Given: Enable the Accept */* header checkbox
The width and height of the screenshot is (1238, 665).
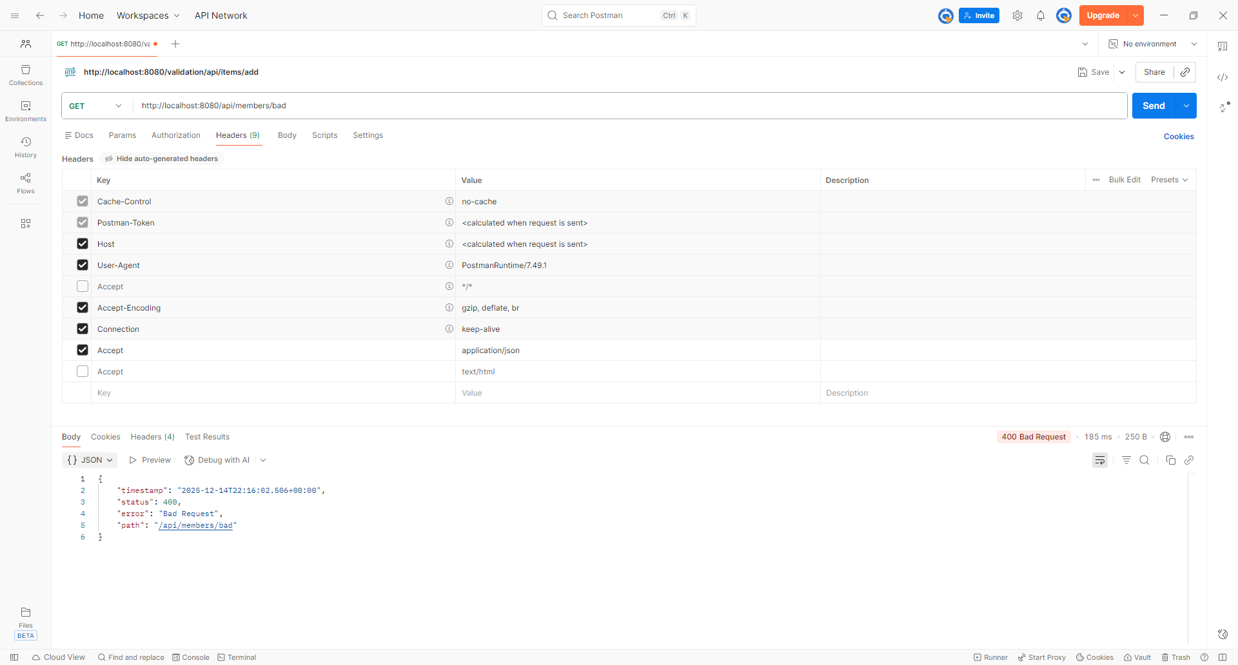Looking at the screenshot, I should [x=83, y=286].
